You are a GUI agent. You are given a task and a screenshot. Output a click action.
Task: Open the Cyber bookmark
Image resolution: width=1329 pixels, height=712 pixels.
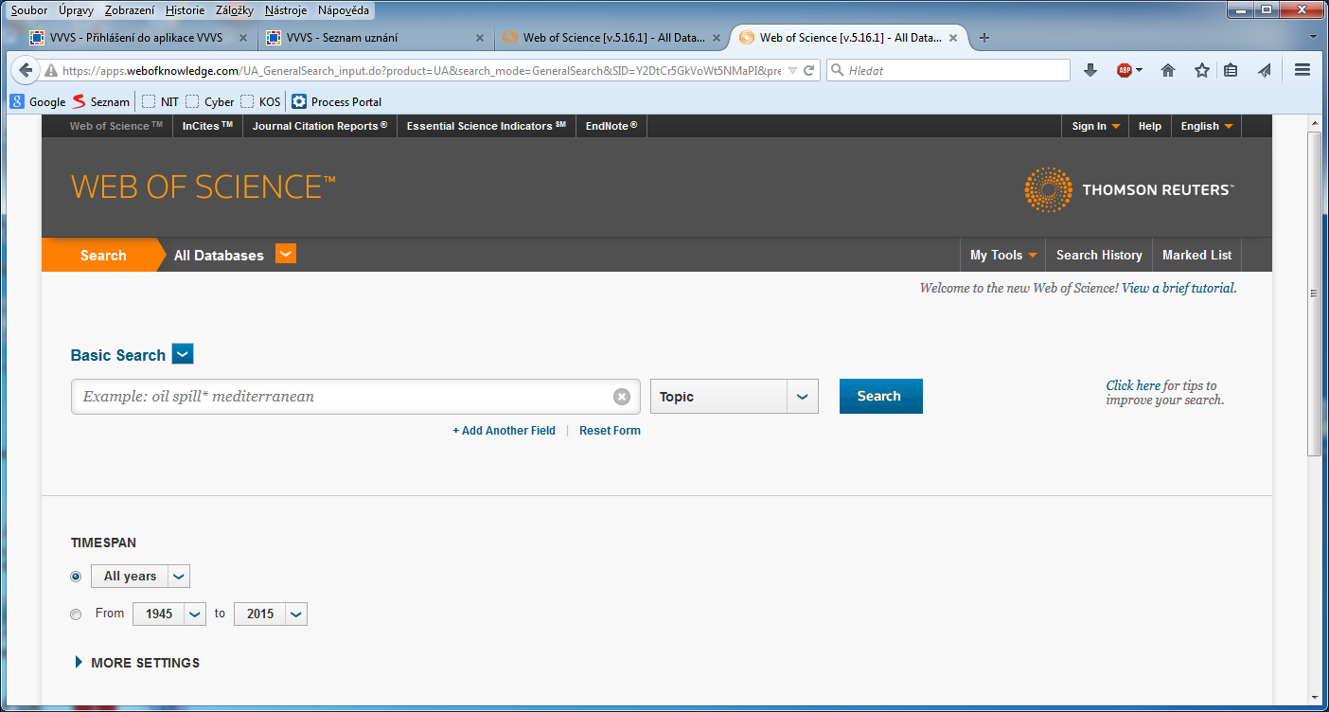[x=209, y=101]
